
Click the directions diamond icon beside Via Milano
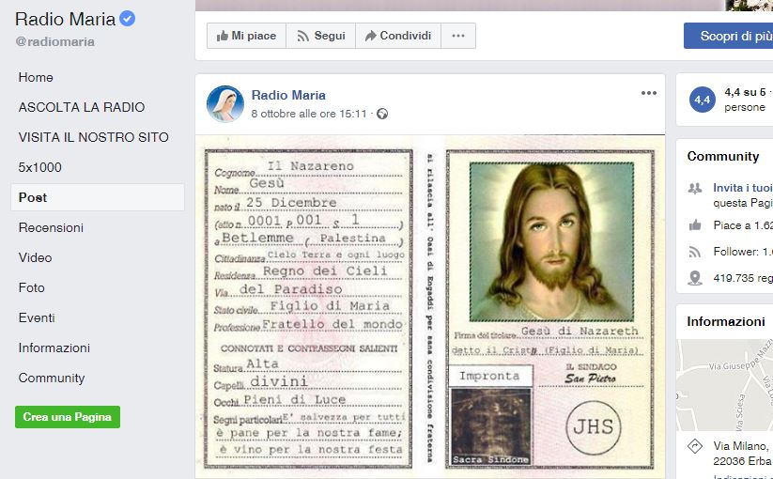click(695, 446)
